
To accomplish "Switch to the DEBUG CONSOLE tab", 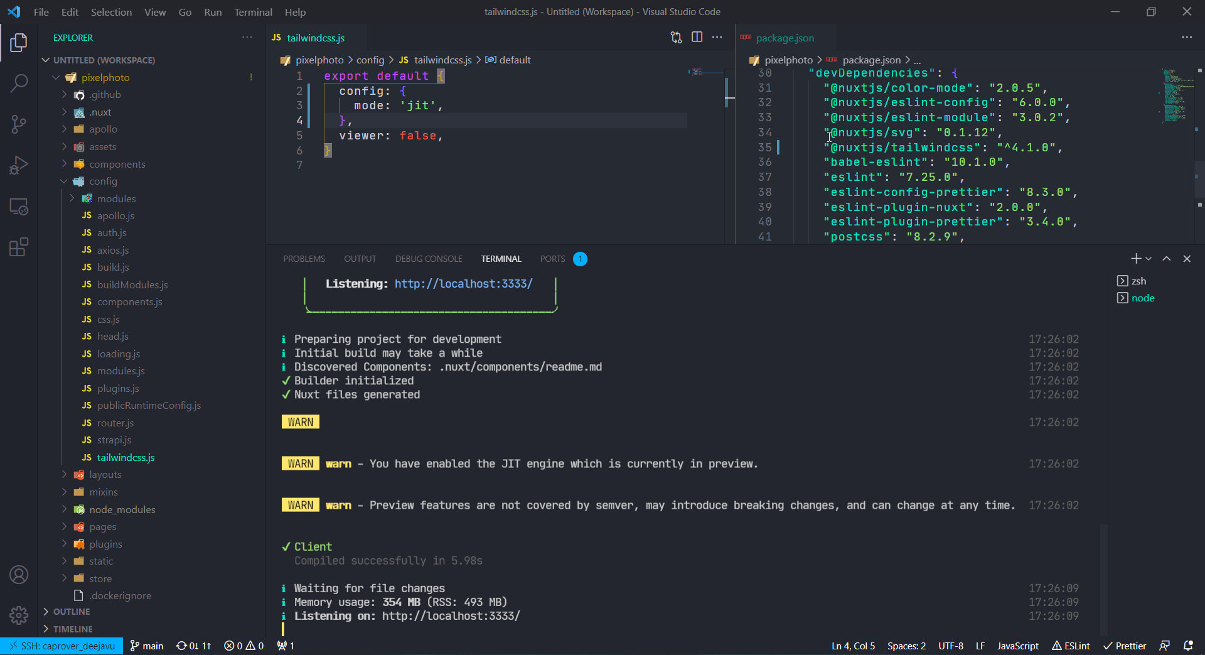I will pos(428,258).
